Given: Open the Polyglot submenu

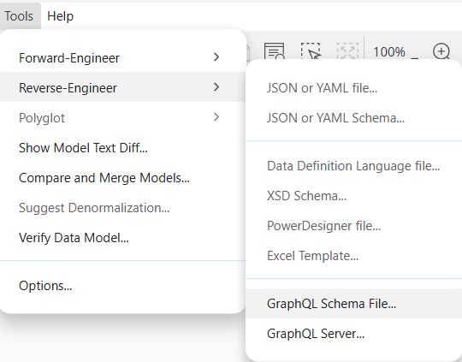Looking at the screenshot, I should click(x=122, y=117).
